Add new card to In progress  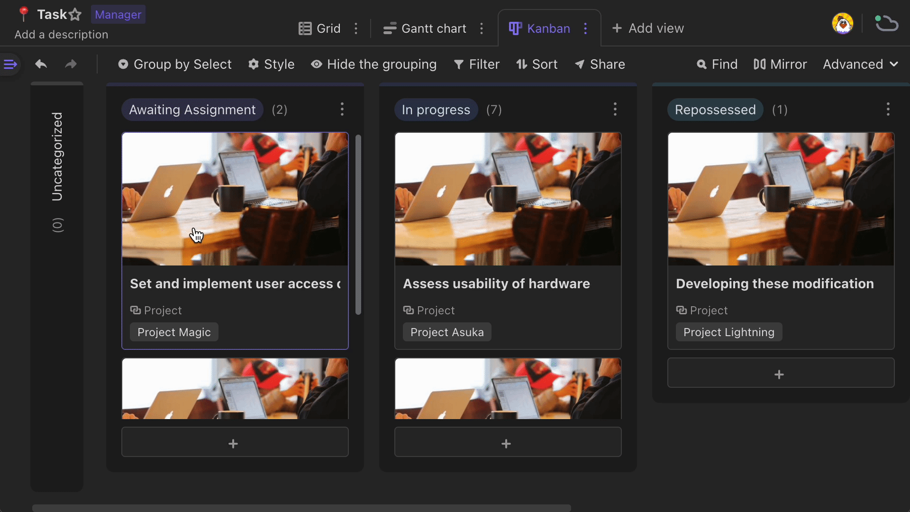tap(508, 443)
